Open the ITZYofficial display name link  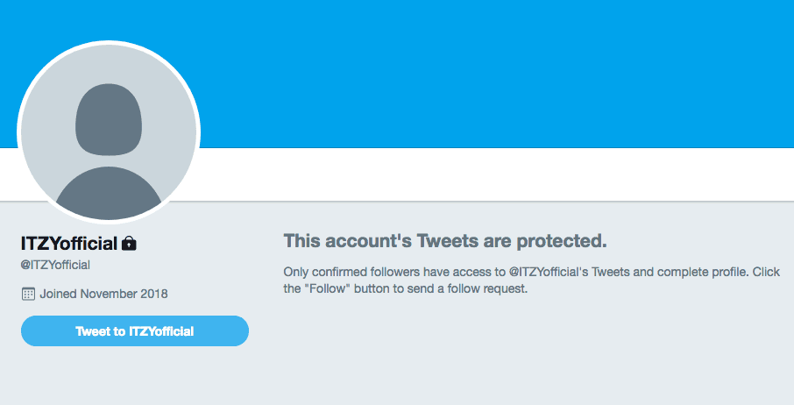pos(68,243)
